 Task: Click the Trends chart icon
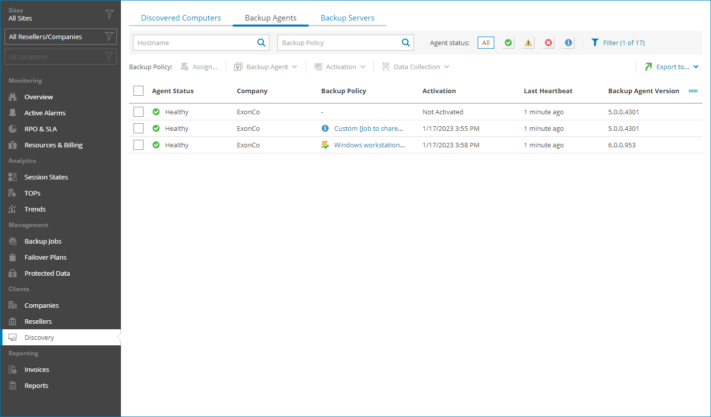[x=13, y=209]
